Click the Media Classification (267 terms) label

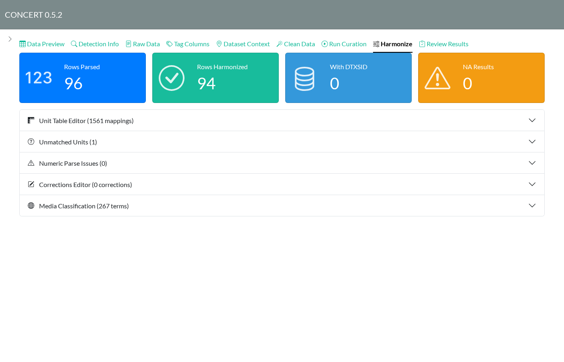click(84, 206)
